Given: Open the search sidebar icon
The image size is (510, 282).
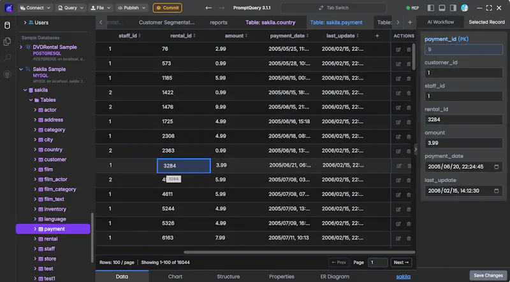Looking at the screenshot, I should tap(7, 58).
